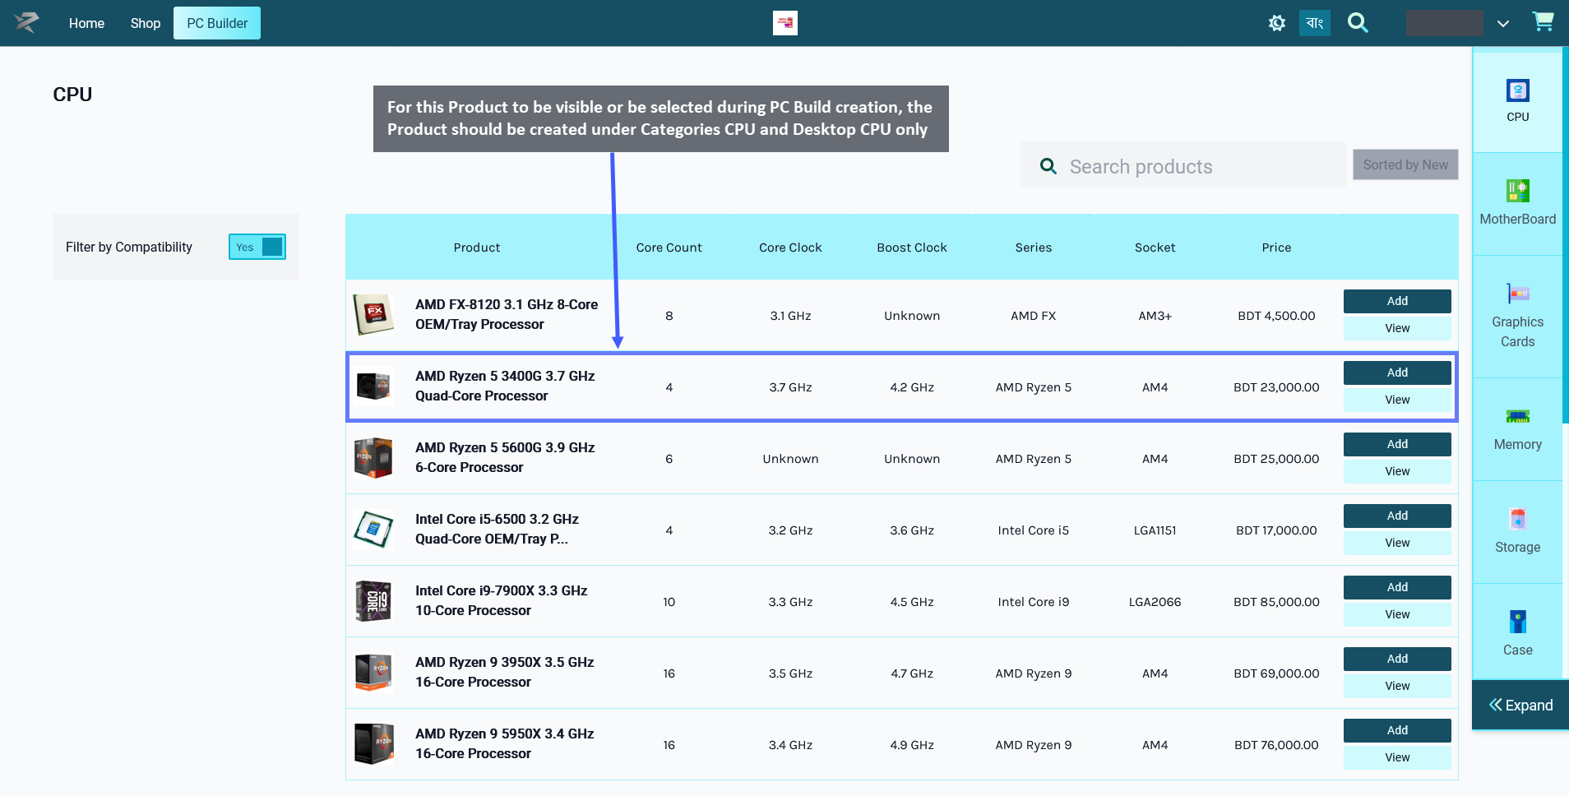
Task: Add Ryzen 9 5950X to build
Action: click(1397, 730)
